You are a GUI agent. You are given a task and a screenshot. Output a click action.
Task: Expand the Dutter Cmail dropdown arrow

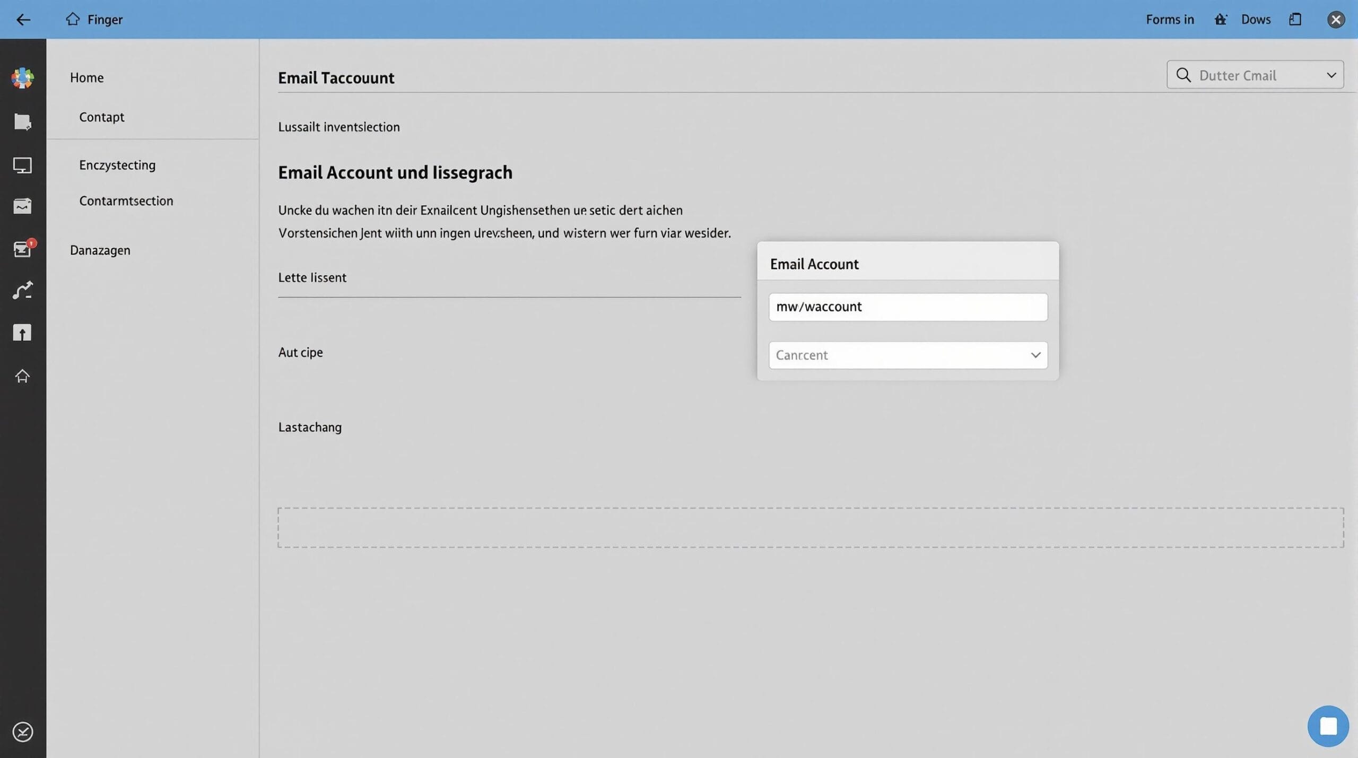tap(1331, 75)
